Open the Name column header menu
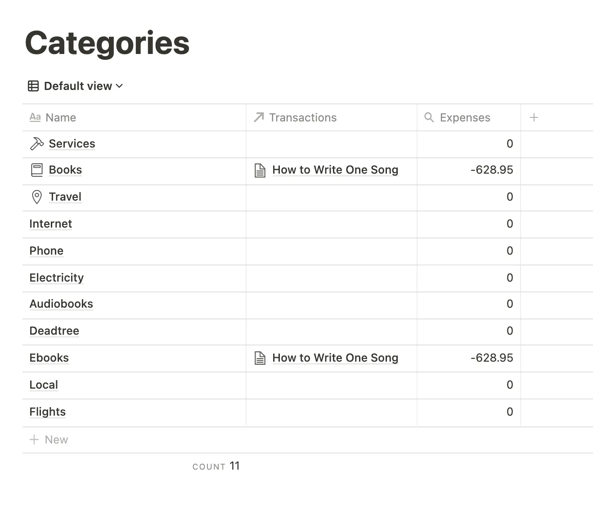This screenshot has height=520, width=593. coord(134,117)
